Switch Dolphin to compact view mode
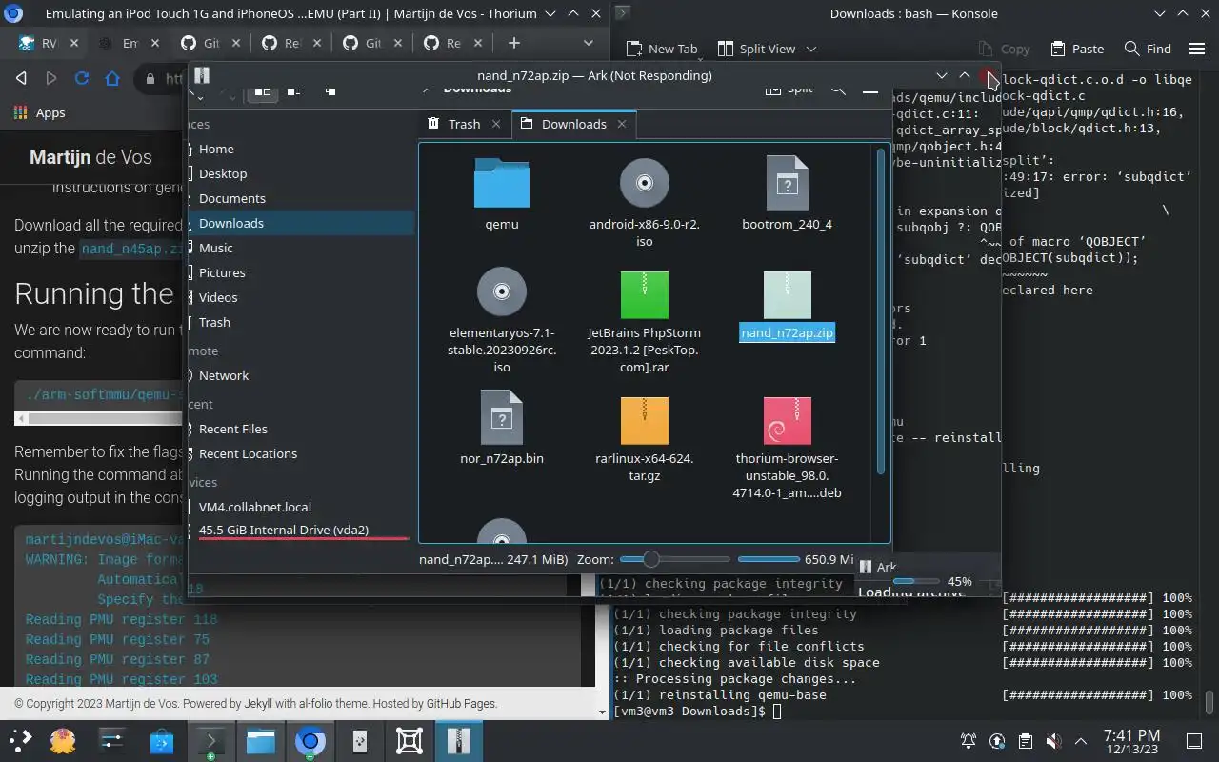The width and height of the screenshot is (1219, 762). click(294, 91)
